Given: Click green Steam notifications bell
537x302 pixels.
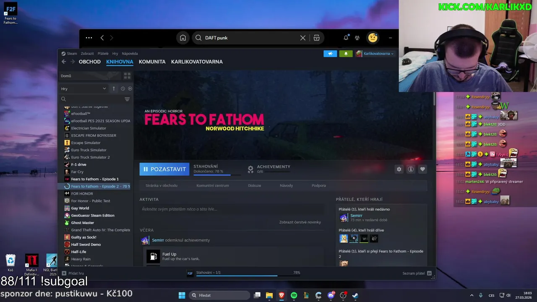Looking at the screenshot, I should (x=346, y=54).
